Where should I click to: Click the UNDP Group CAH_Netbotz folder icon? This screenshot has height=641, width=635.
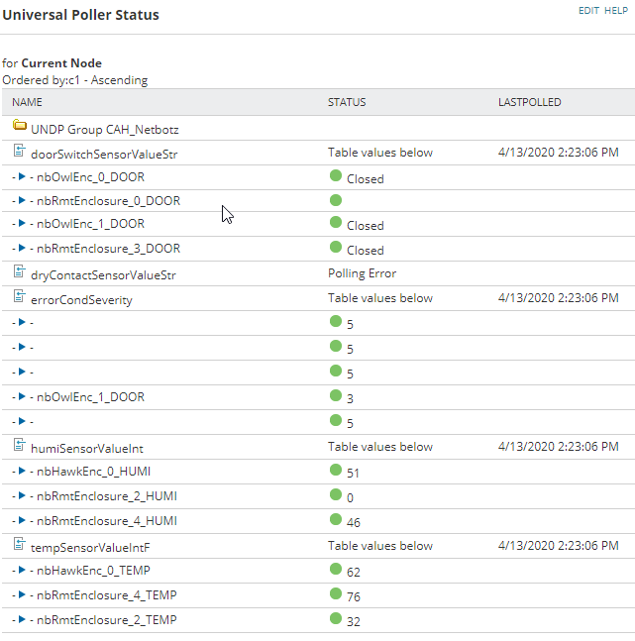[x=20, y=125]
